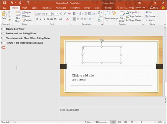The image size is (167, 124).
Task: Expand the Section dropdown
Action: pos(28,20)
